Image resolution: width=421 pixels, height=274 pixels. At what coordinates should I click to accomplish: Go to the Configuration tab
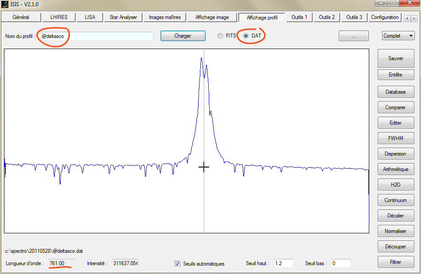[385, 17]
